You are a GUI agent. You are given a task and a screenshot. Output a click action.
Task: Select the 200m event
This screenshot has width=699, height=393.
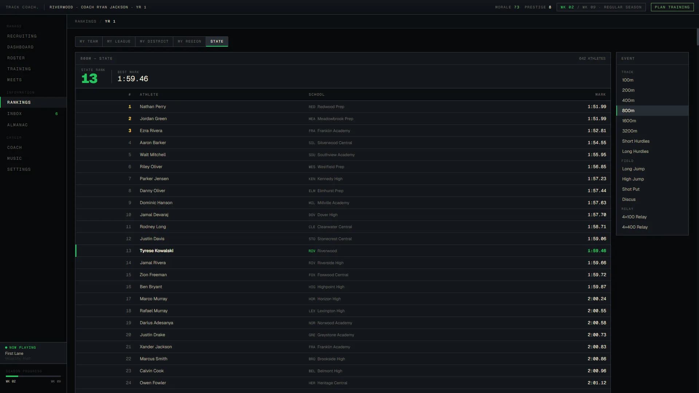(652, 90)
